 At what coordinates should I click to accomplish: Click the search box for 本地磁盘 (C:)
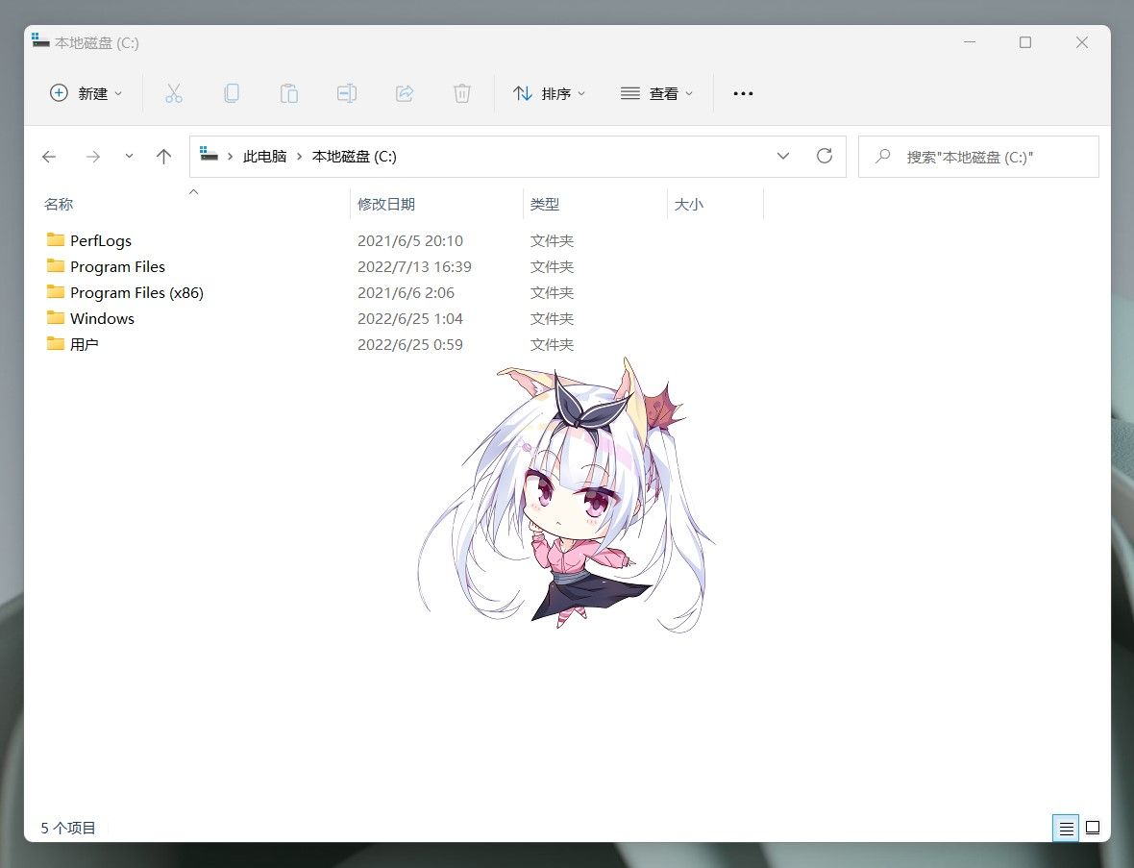coord(978,157)
